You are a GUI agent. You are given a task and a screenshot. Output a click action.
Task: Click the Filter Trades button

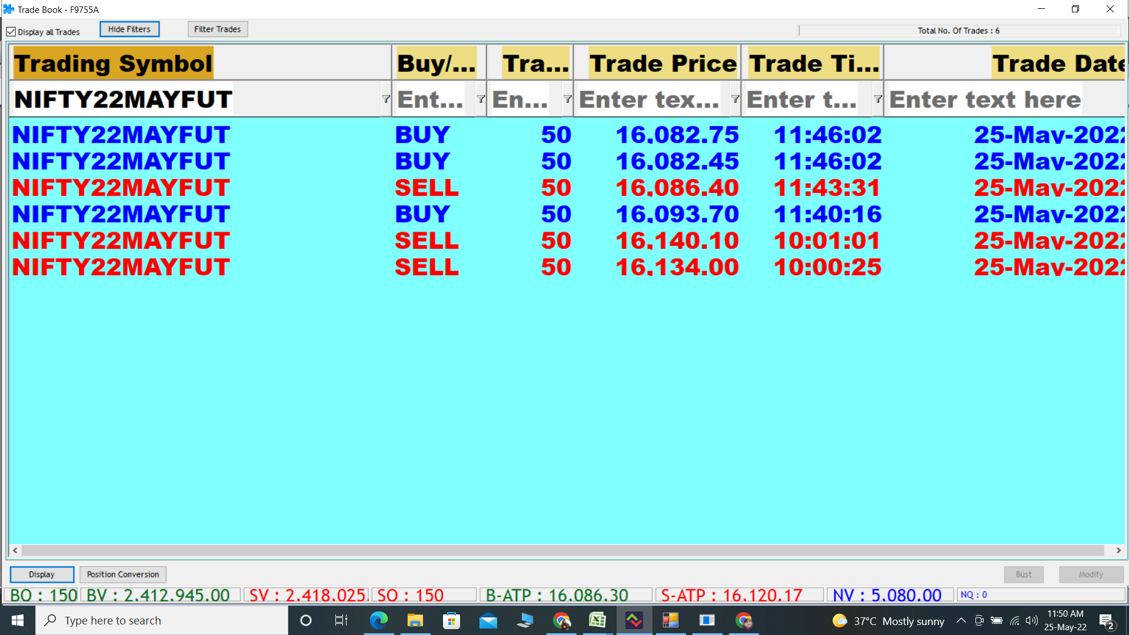pyautogui.click(x=218, y=29)
